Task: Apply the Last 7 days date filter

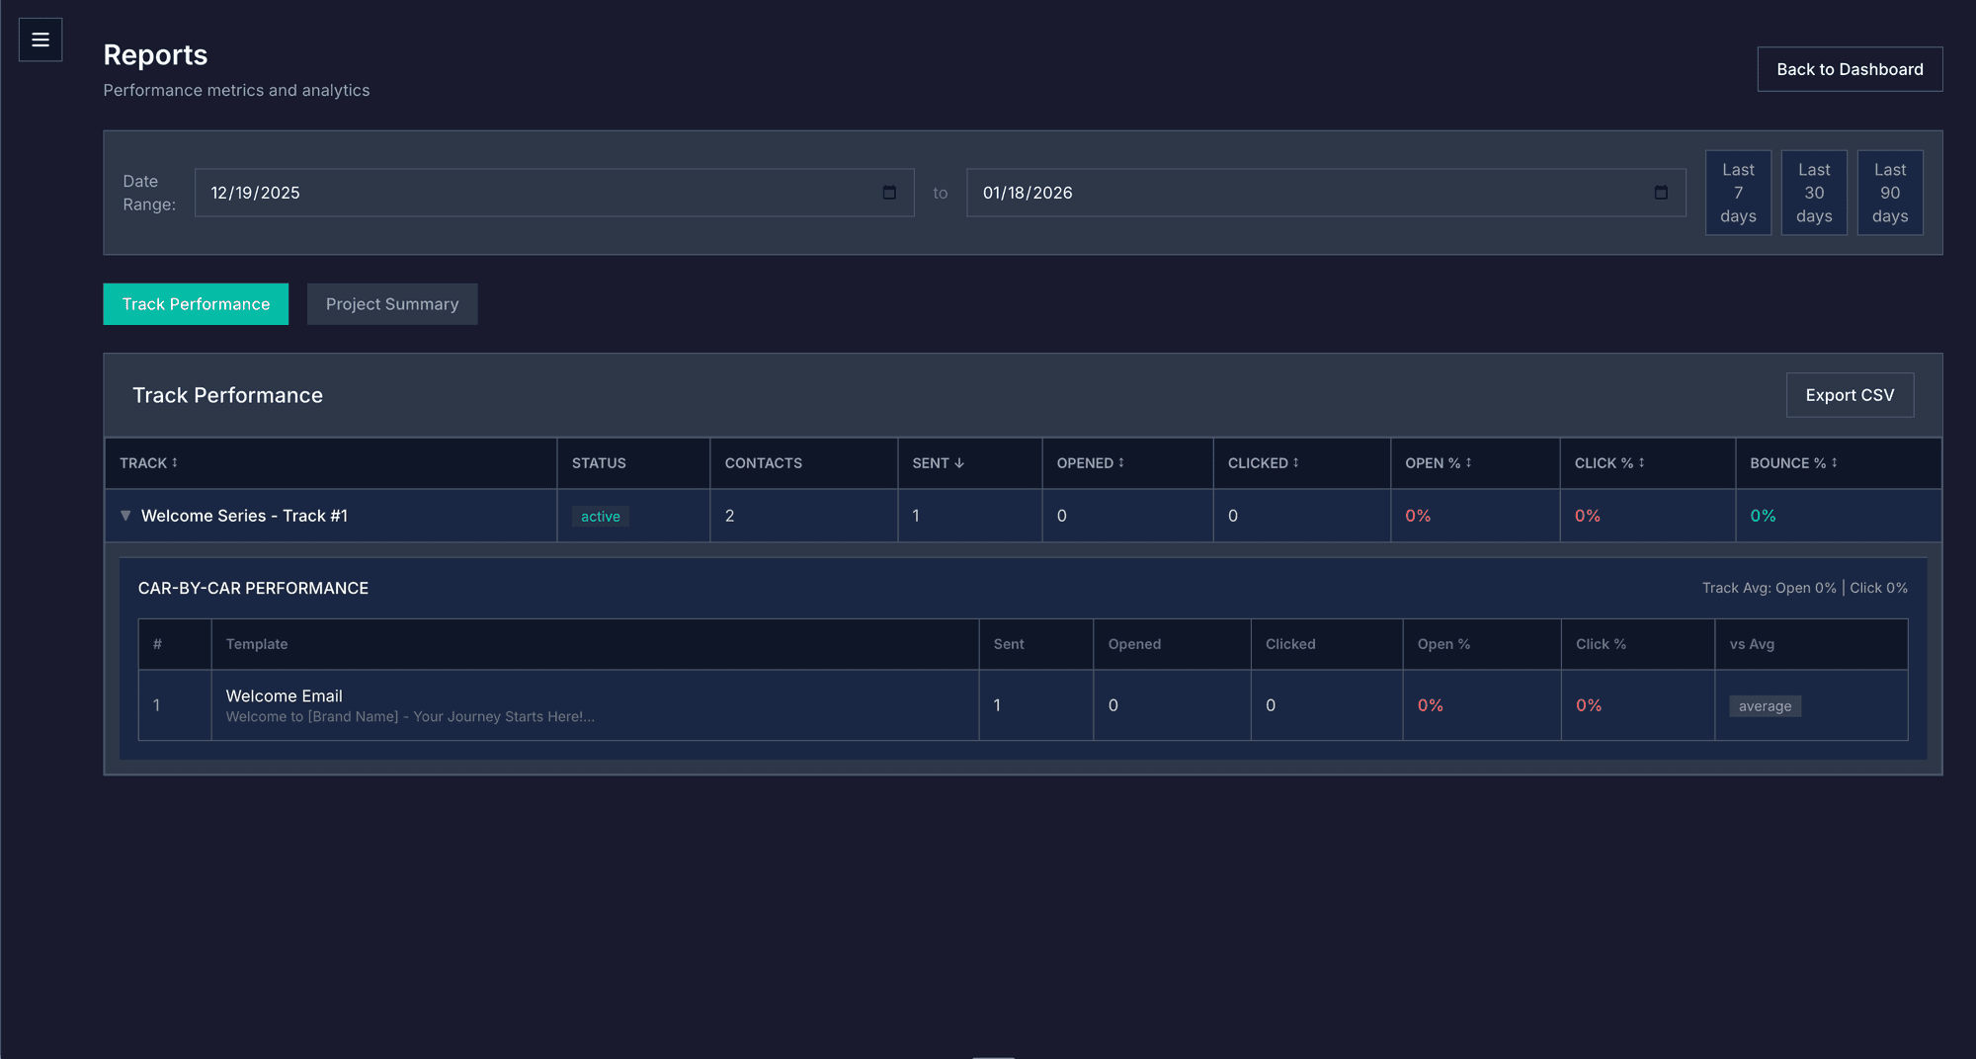Action: tap(1738, 193)
